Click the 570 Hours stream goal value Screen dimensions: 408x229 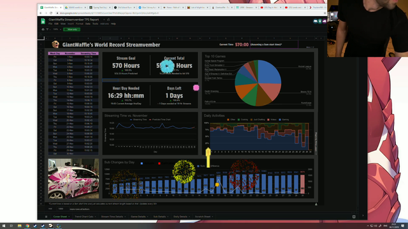coord(126,66)
